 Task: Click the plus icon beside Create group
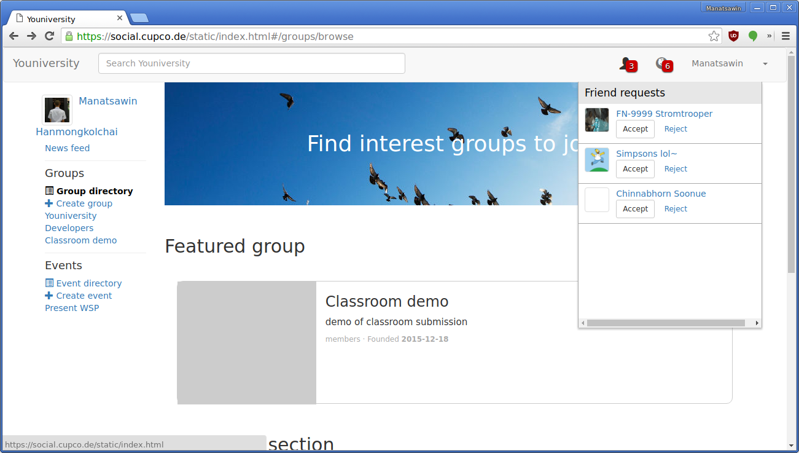(x=49, y=203)
